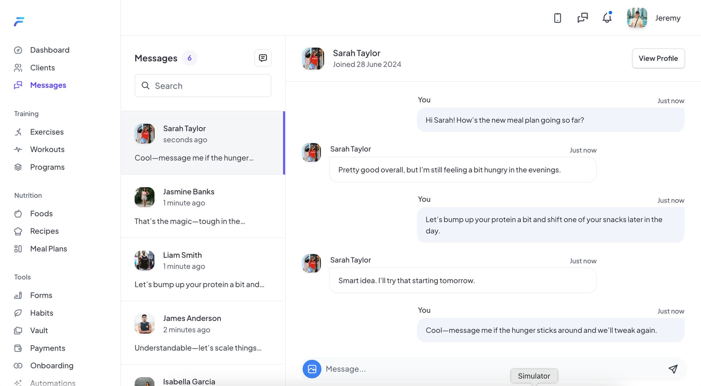Open the Meal Plans icon
The width and height of the screenshot is (701, 386).
pyautogui.click(x=19, y=248)
